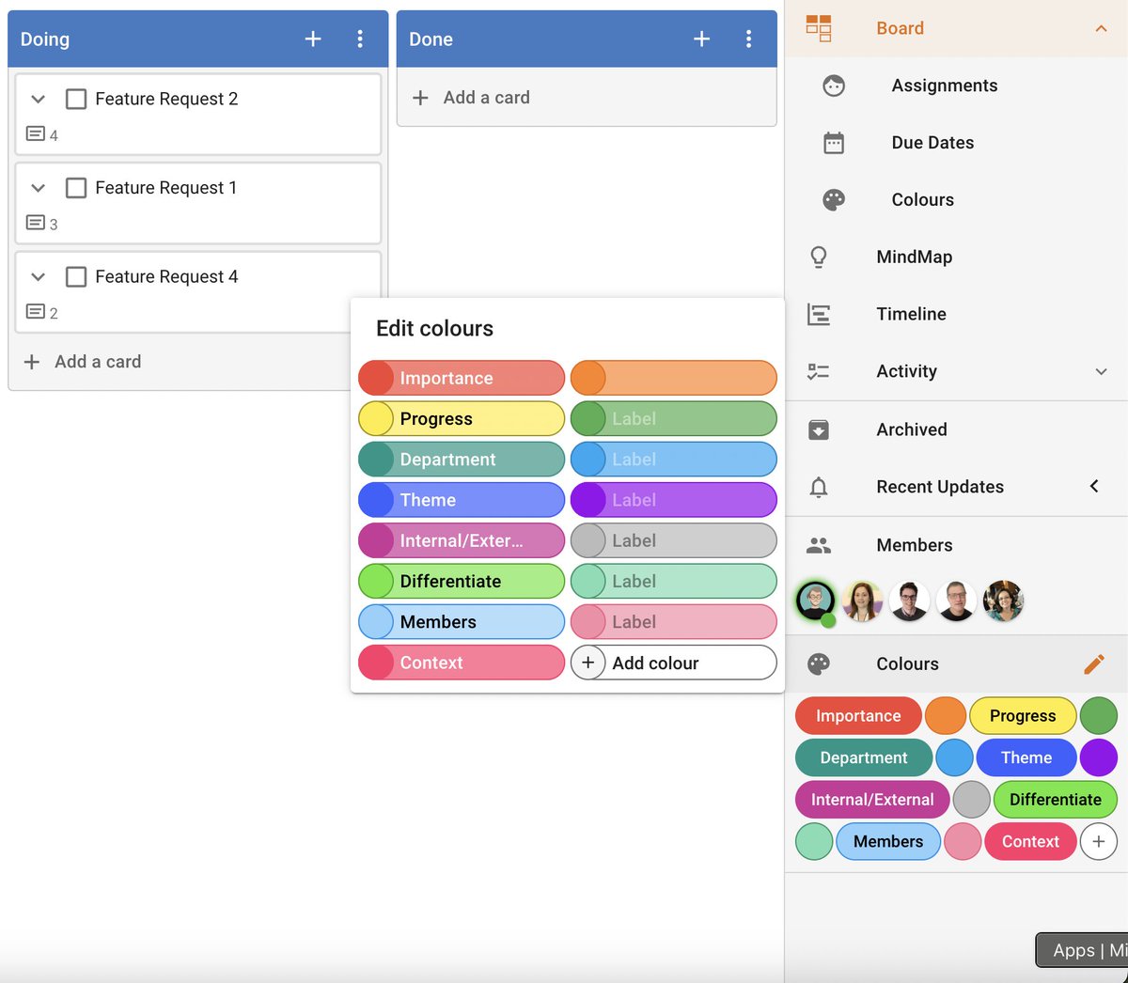Click the Context label in sidebar Colours
1128x983 pixels.
coord(1030,841)
